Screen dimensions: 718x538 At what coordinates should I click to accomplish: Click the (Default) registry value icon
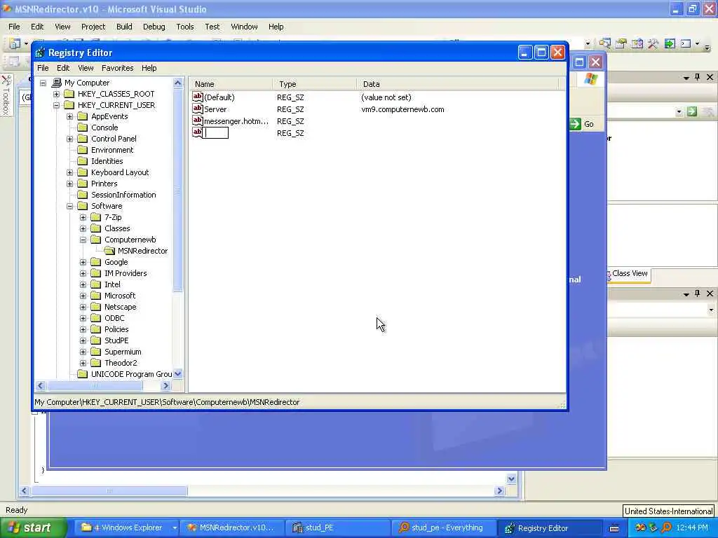(x=197, y=97)
